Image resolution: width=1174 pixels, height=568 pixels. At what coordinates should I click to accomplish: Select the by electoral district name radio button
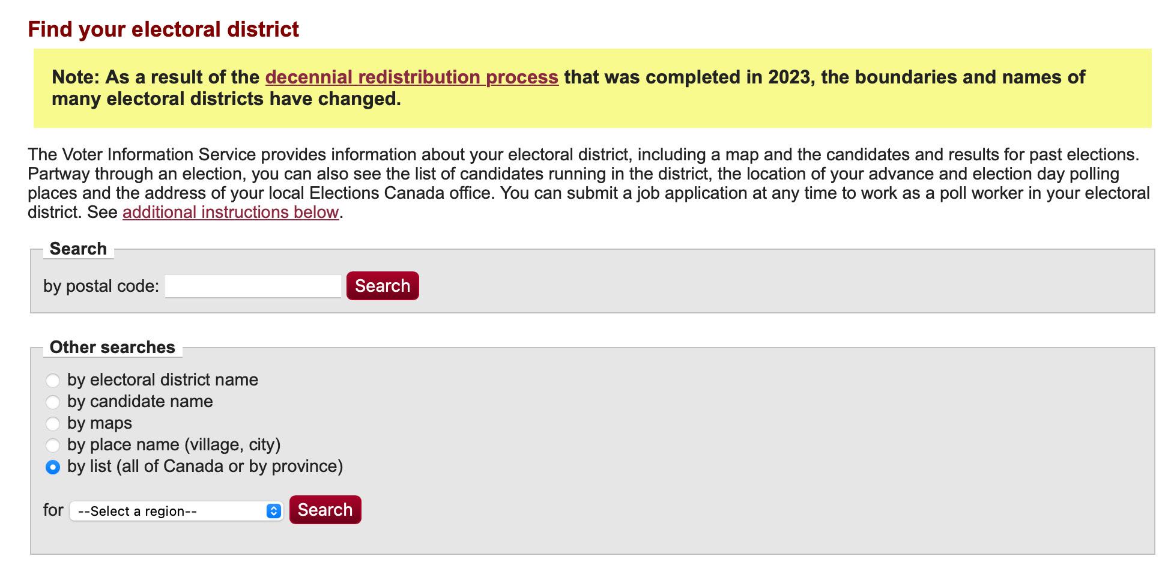(x=53, y=380)
